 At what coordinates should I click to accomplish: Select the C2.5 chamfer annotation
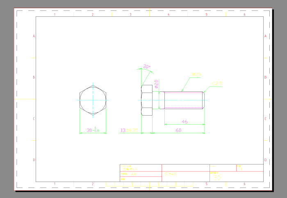pyautogui.click(x=217, y=84)
